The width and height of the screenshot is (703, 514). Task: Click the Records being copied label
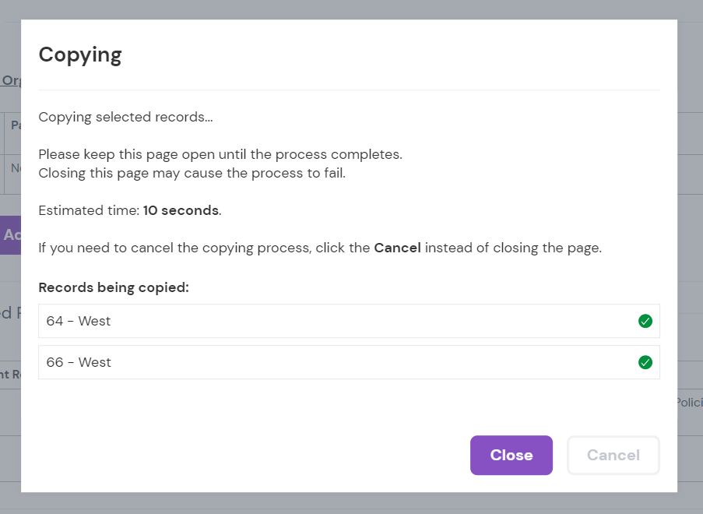pyautogui.click(x=114, y=287)
